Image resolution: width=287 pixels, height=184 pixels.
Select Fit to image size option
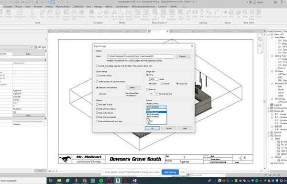pyautogui.click(x=147, y=75)
